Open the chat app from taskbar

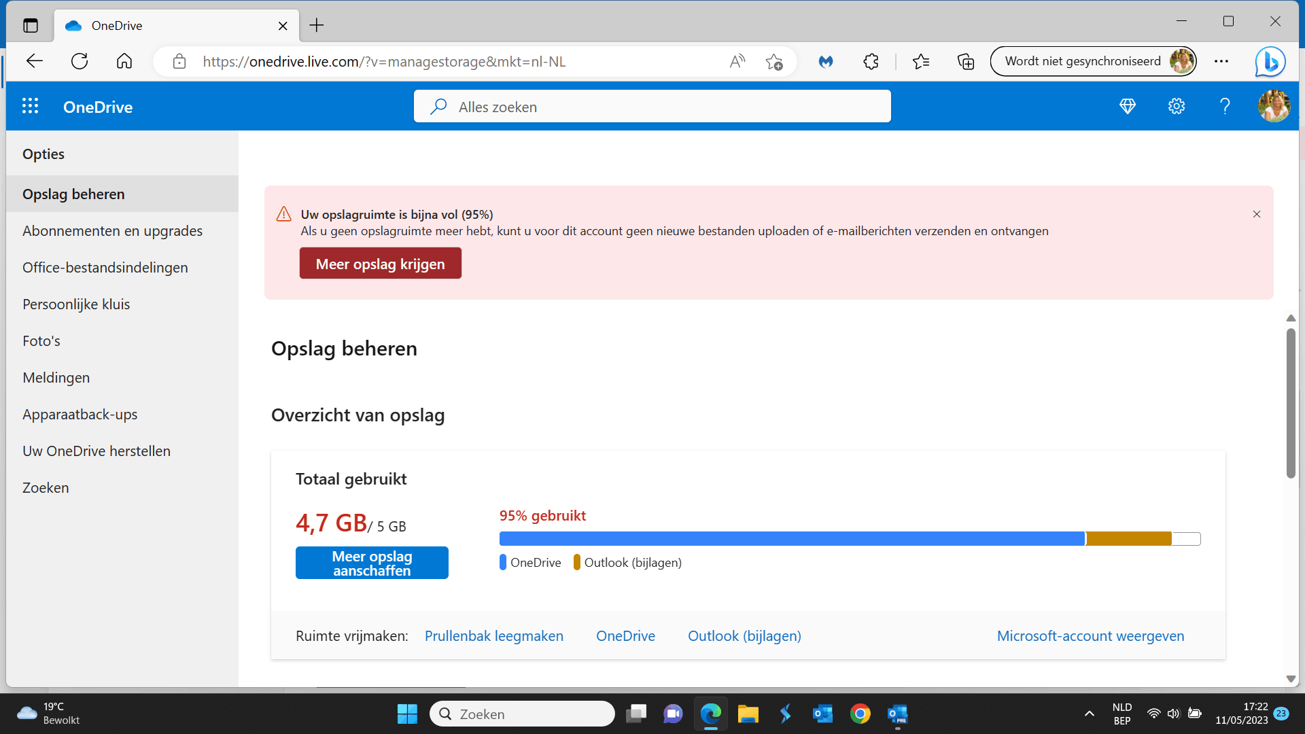(x=673, y=714)
